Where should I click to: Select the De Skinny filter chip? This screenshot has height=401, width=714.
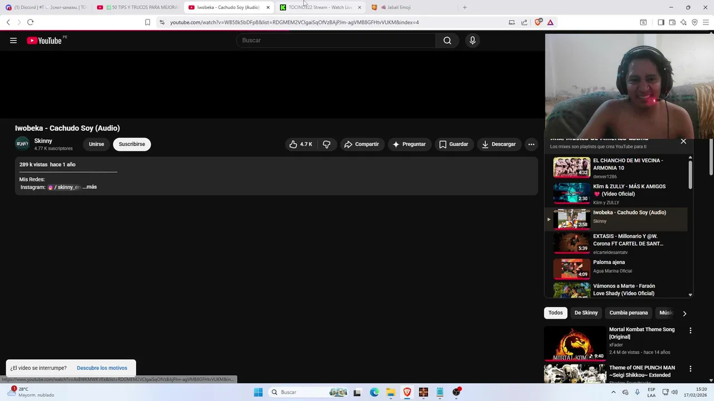pyautogui.click(x=586, y=313)
